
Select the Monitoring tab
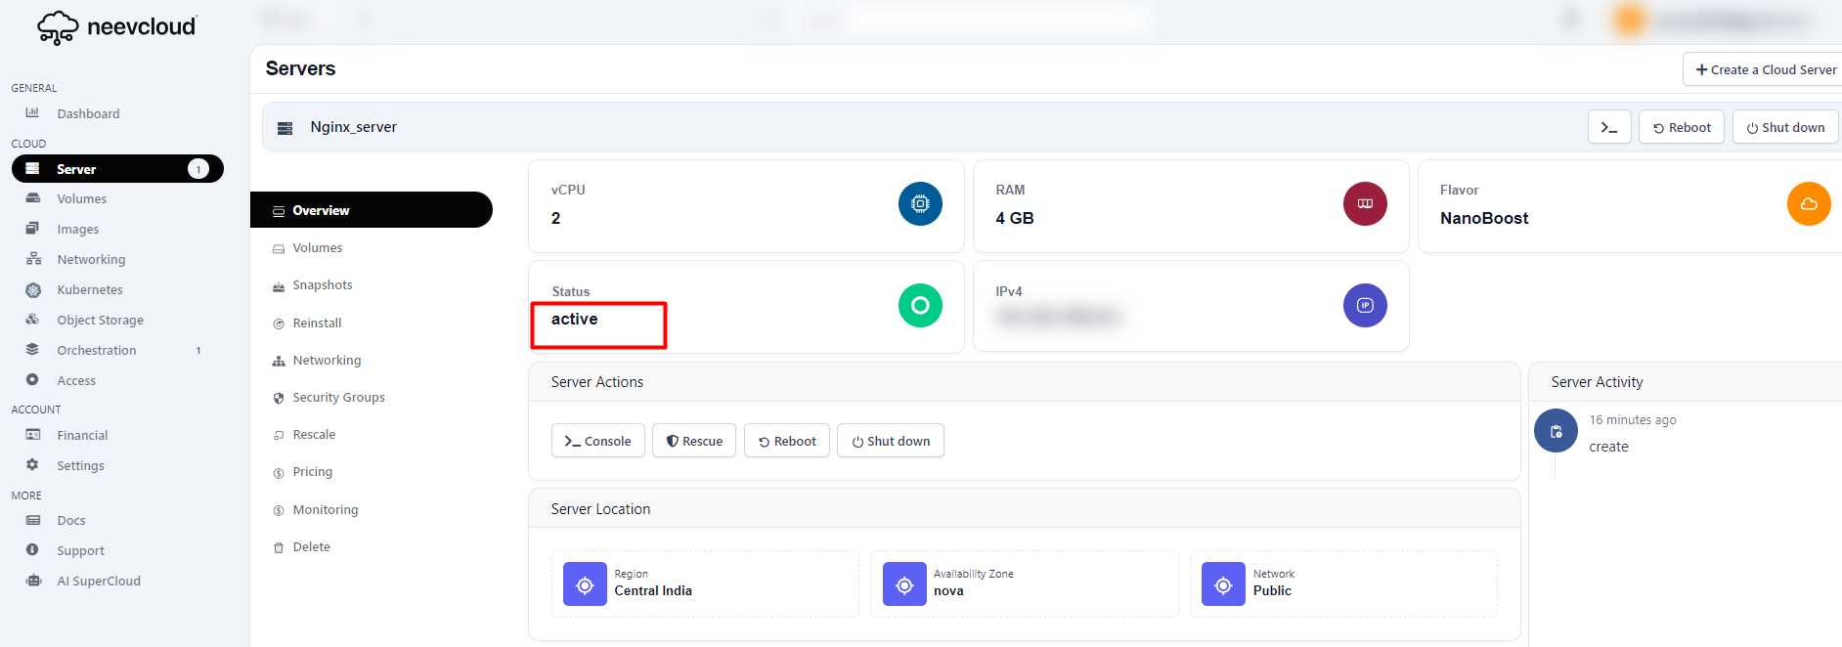click(x=325, y=510)
